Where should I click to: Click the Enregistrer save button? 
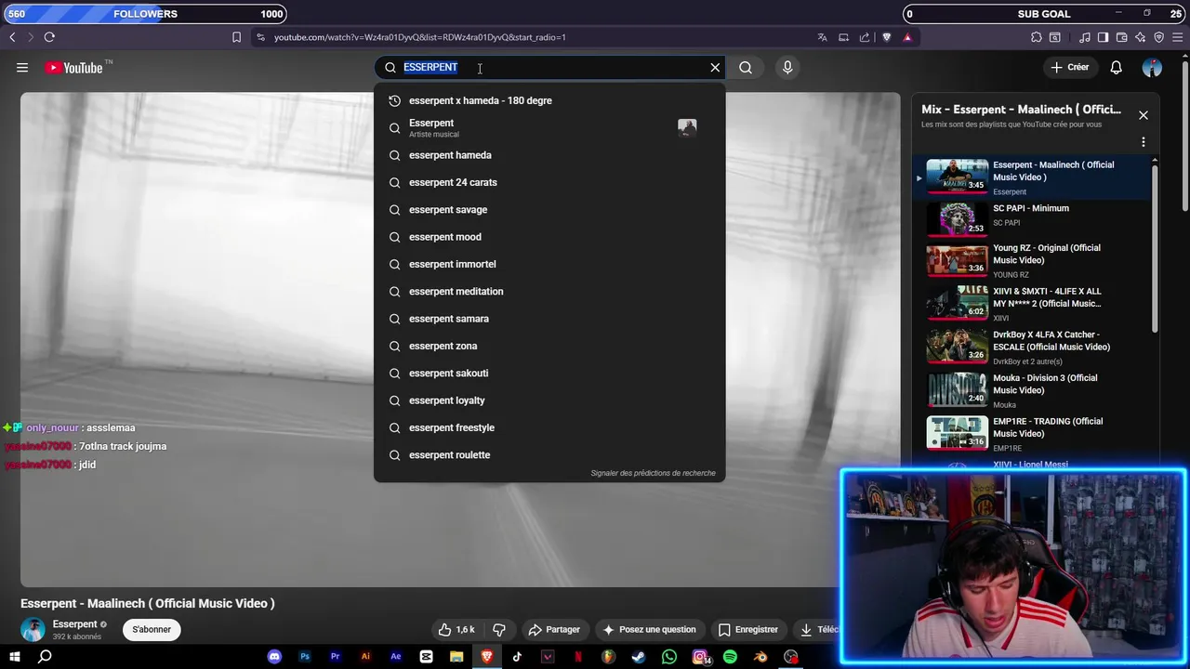pos(748,629)
